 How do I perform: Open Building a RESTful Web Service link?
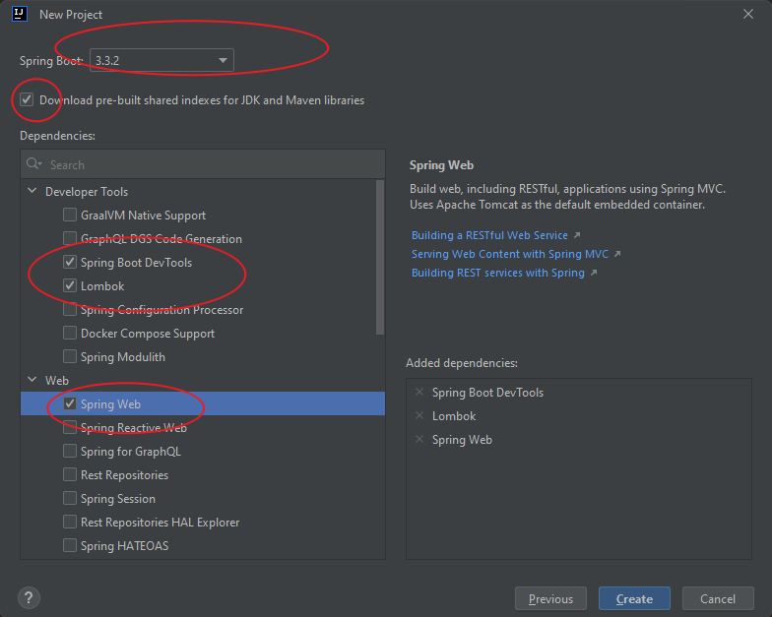coord(489,235)
